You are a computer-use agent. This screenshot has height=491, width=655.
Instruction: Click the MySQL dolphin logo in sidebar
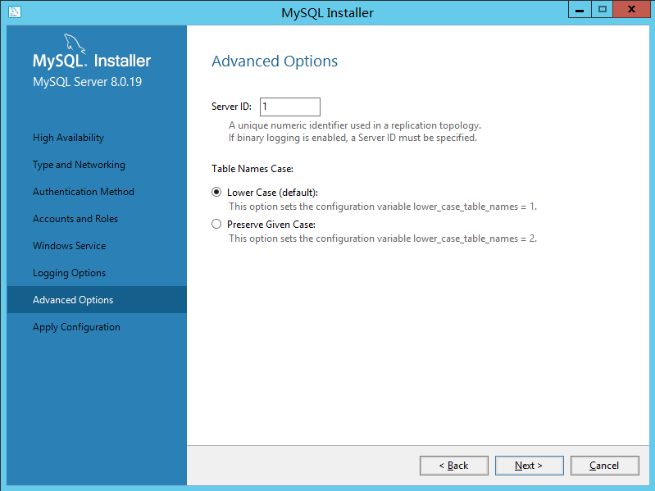[75, 43]
